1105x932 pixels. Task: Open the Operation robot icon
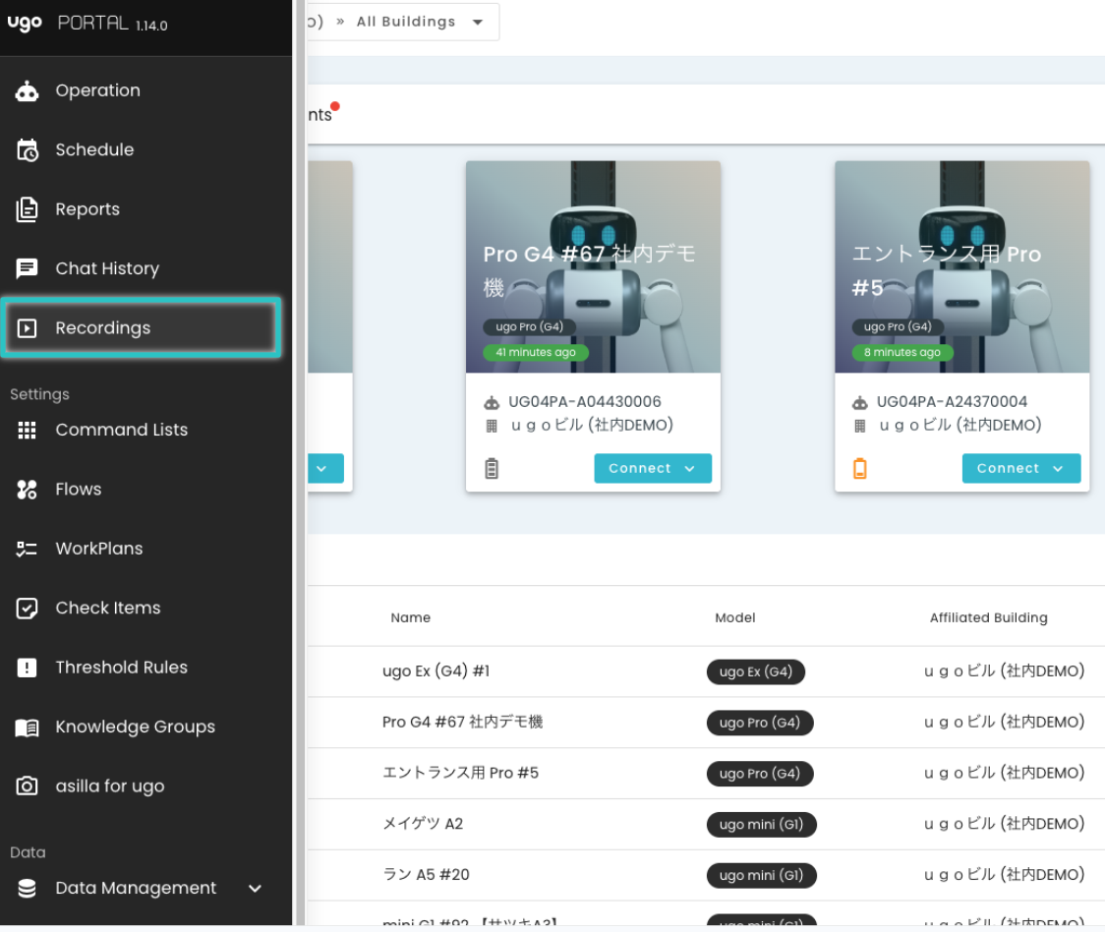(x=27, y=91)
